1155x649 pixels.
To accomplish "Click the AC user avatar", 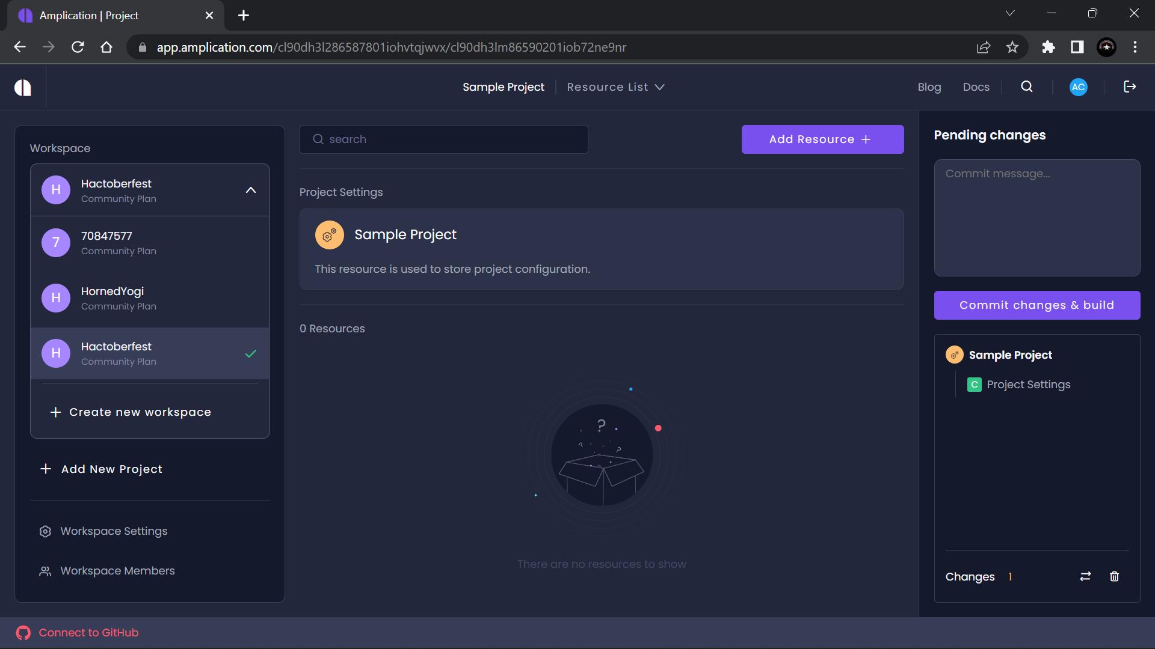I will click(1078, 87).
